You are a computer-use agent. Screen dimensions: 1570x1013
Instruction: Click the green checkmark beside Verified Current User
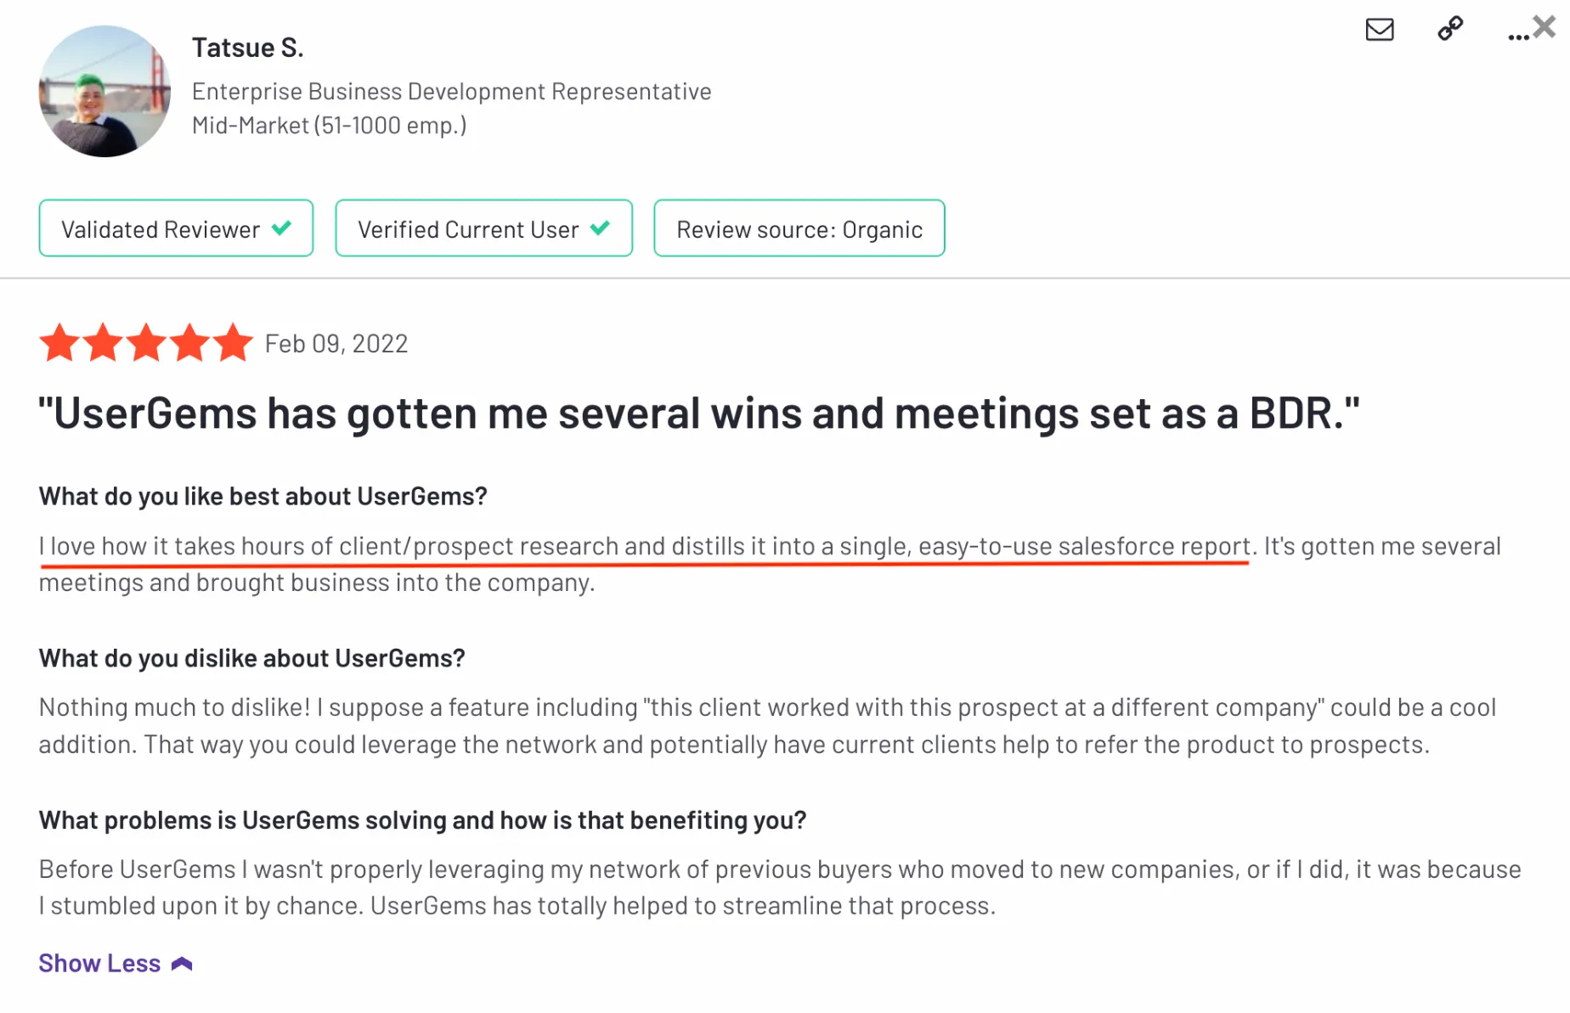click(601, 228)
